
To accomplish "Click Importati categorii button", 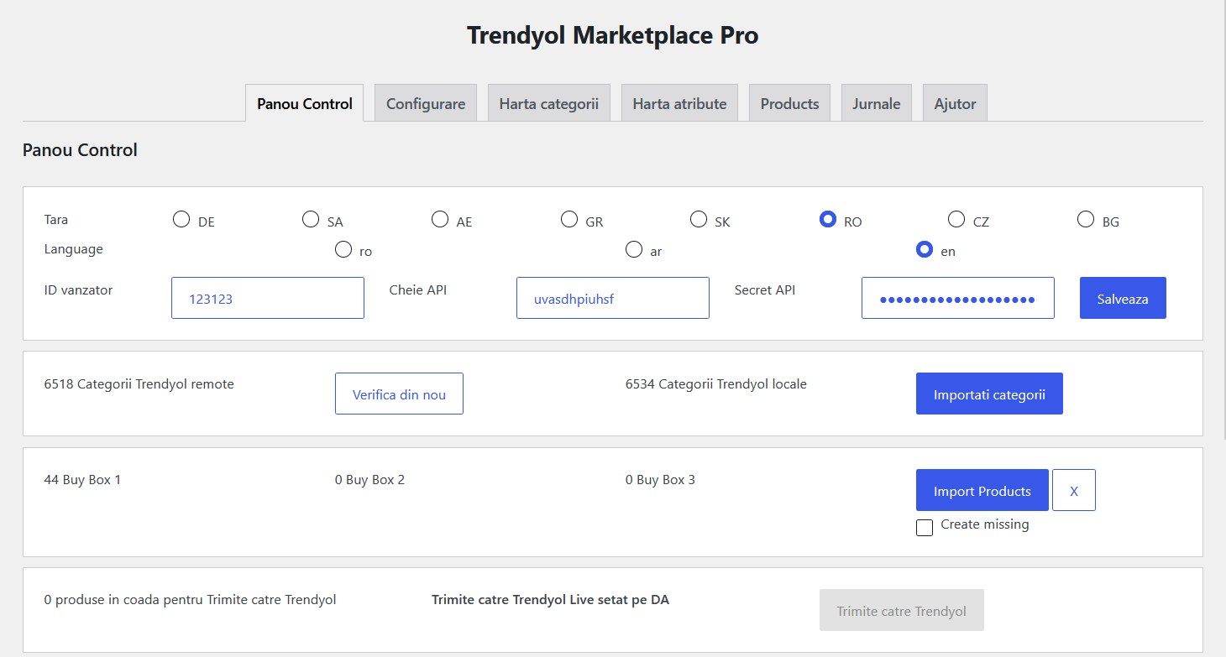I will tap(989, 394).
